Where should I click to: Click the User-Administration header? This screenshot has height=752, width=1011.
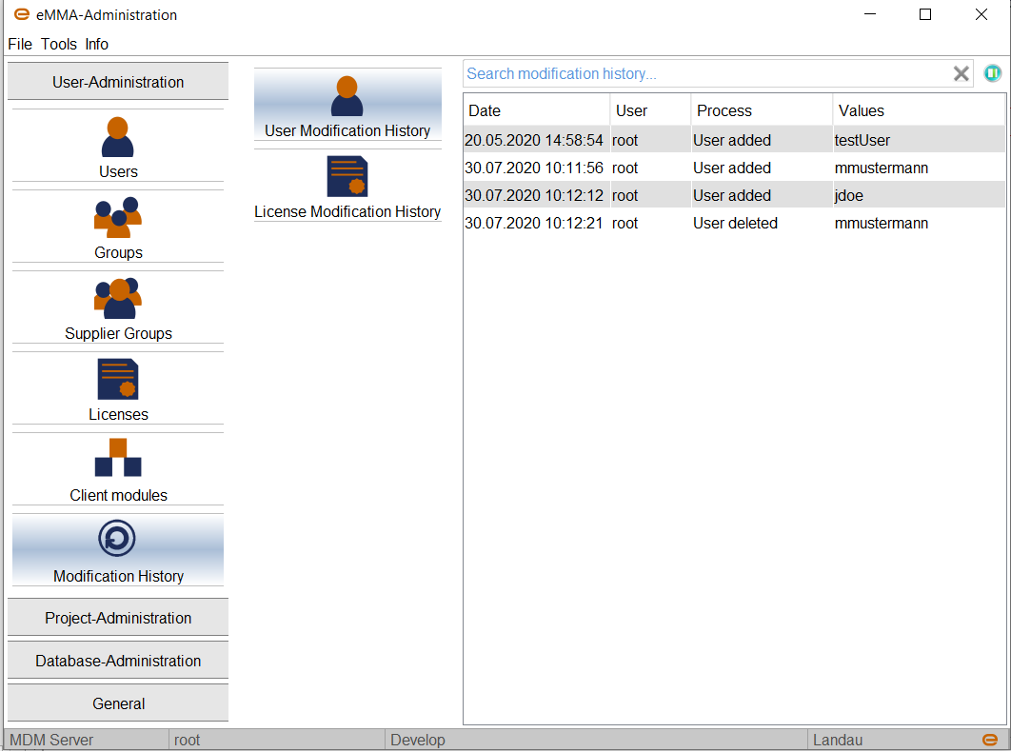pyautogui.click(x=118, y=82)
